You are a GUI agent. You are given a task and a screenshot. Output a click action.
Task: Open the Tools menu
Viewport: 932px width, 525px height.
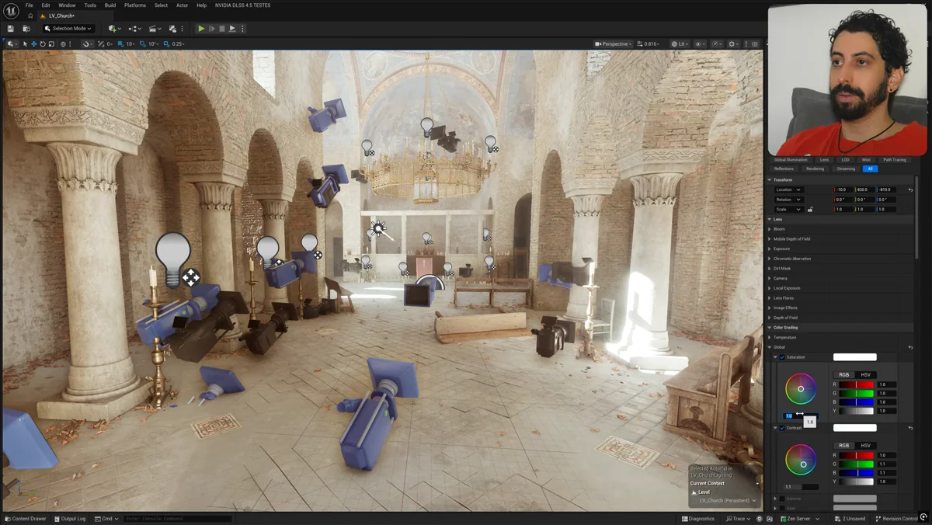tap(90, 5)
